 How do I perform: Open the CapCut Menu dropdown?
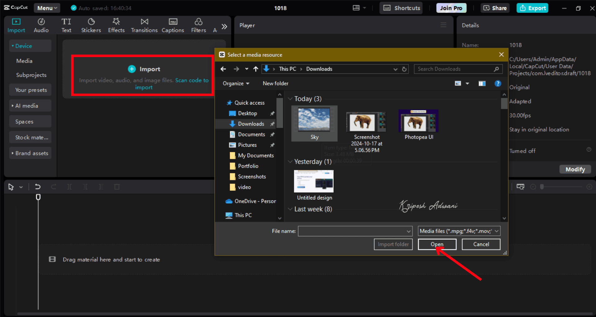pyautogui.click(x=47, y=8)
